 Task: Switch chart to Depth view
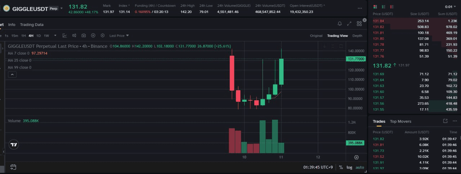point(357,36)
